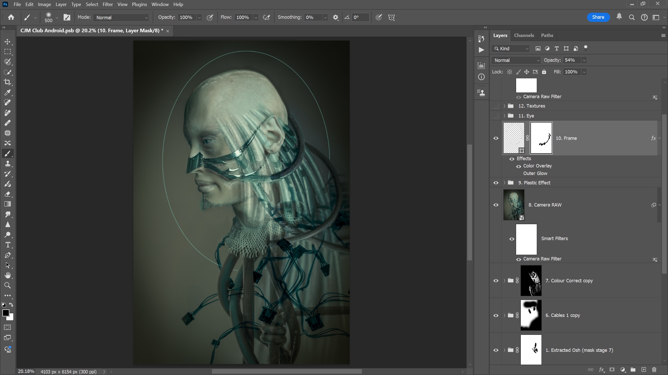Show the 11. Eye group
The height and width of the screenshot is (375, 668).
pos(496,116)
